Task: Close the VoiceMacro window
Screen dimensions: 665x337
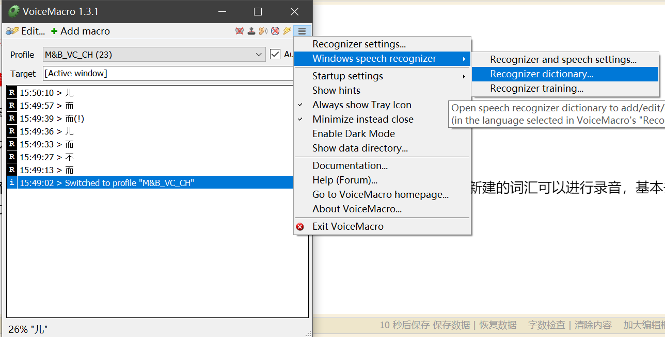Action: [294, 11]
